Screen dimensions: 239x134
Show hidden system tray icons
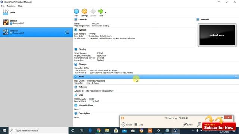point(193,131)
